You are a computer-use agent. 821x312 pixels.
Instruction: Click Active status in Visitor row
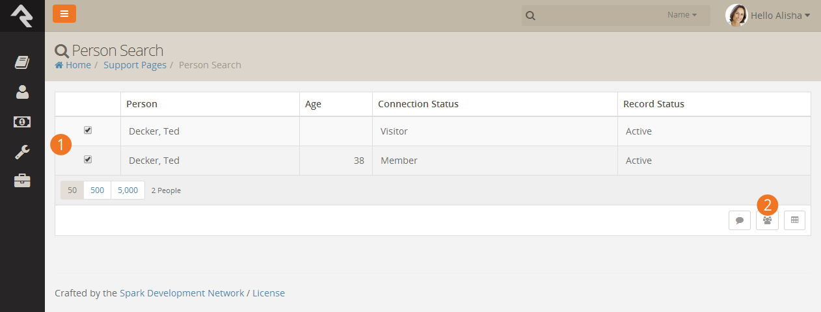pyautogui.click(x=639, y=131)
